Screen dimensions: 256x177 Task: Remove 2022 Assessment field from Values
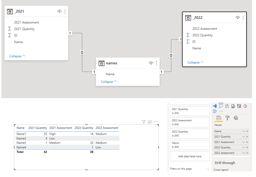[247, 153]
